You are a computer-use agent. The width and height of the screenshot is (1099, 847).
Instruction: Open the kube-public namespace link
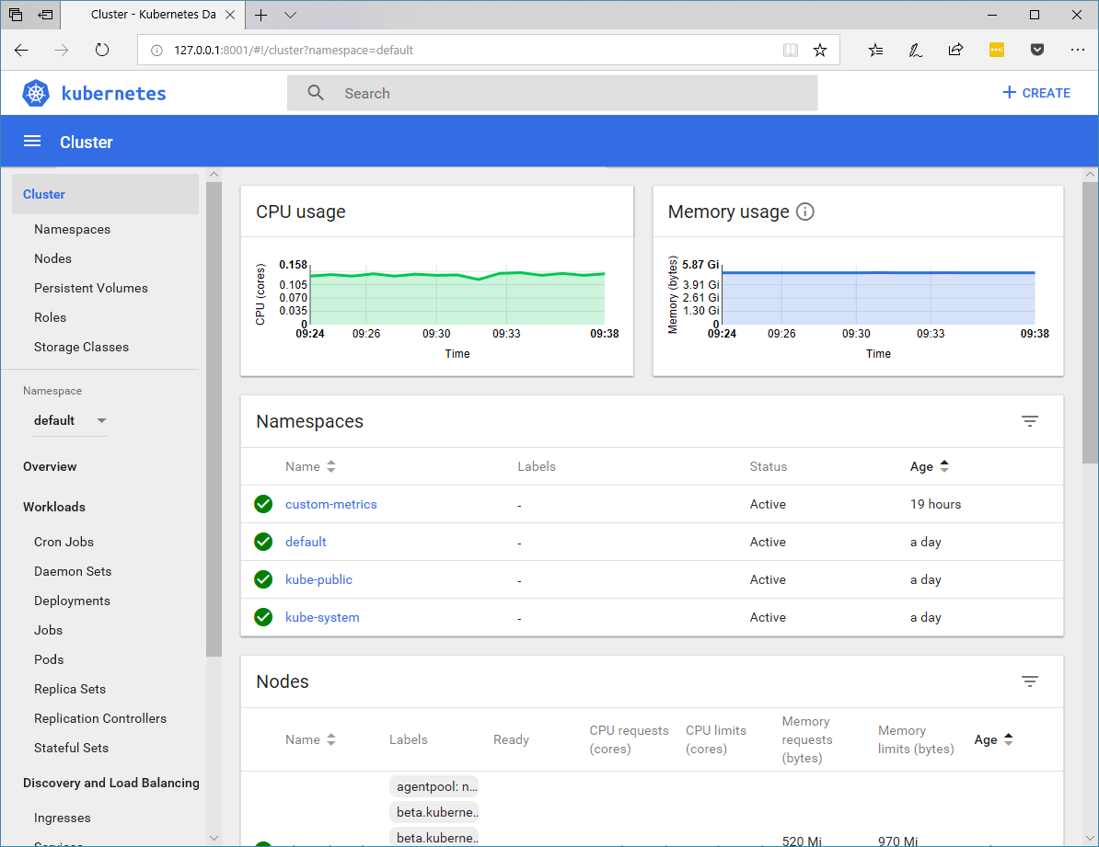click(x=318, y=579)
